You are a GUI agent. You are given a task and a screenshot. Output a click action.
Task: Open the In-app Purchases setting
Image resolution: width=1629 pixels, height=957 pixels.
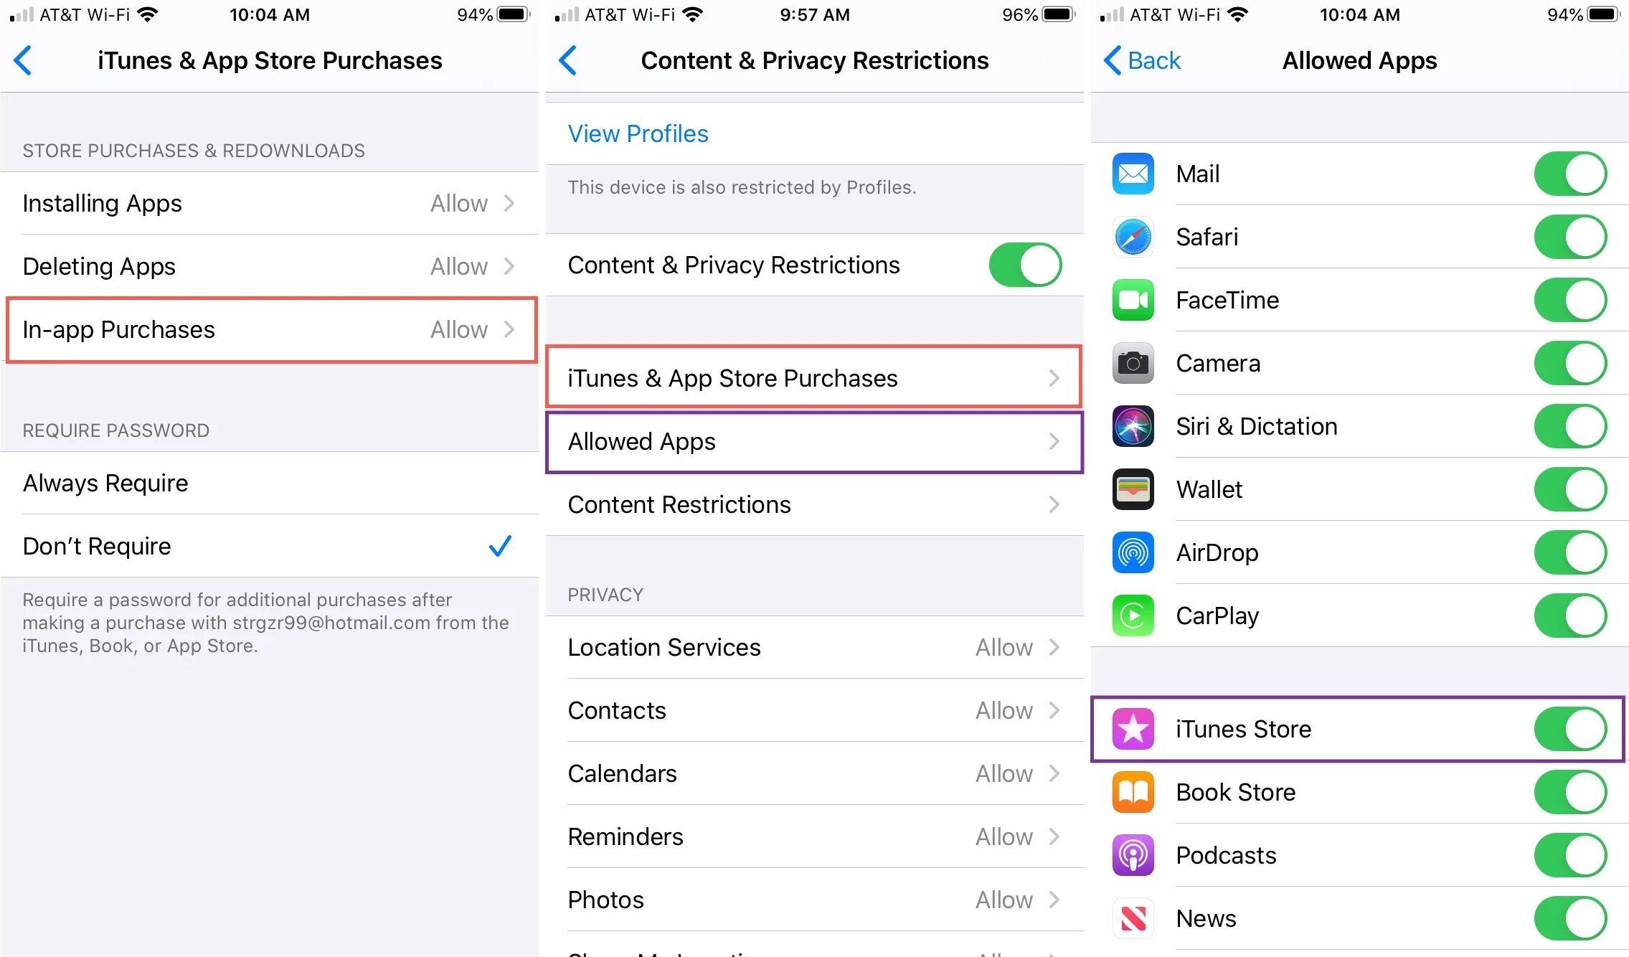[270, 329]
